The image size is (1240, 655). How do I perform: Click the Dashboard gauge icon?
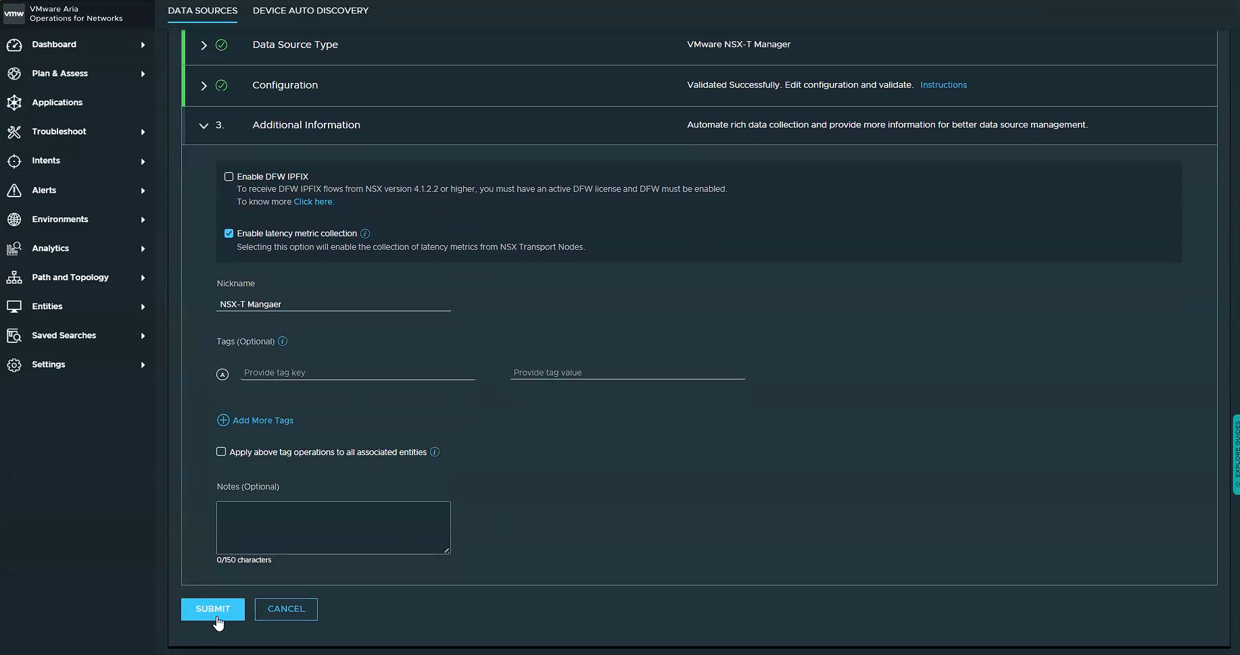14,45
